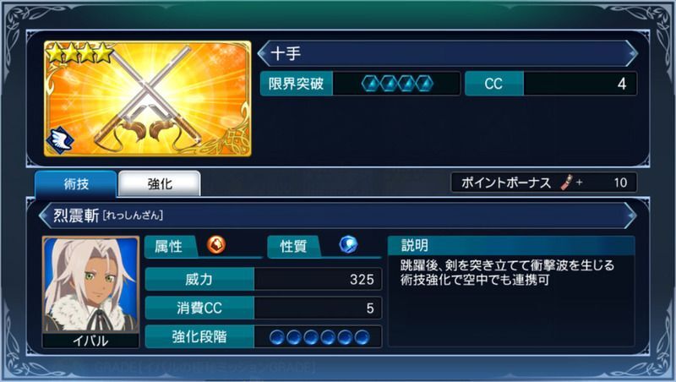The image size is (676, 382).
Task: Click the four gold stars rarity
Action: click(x=79, y=53)
